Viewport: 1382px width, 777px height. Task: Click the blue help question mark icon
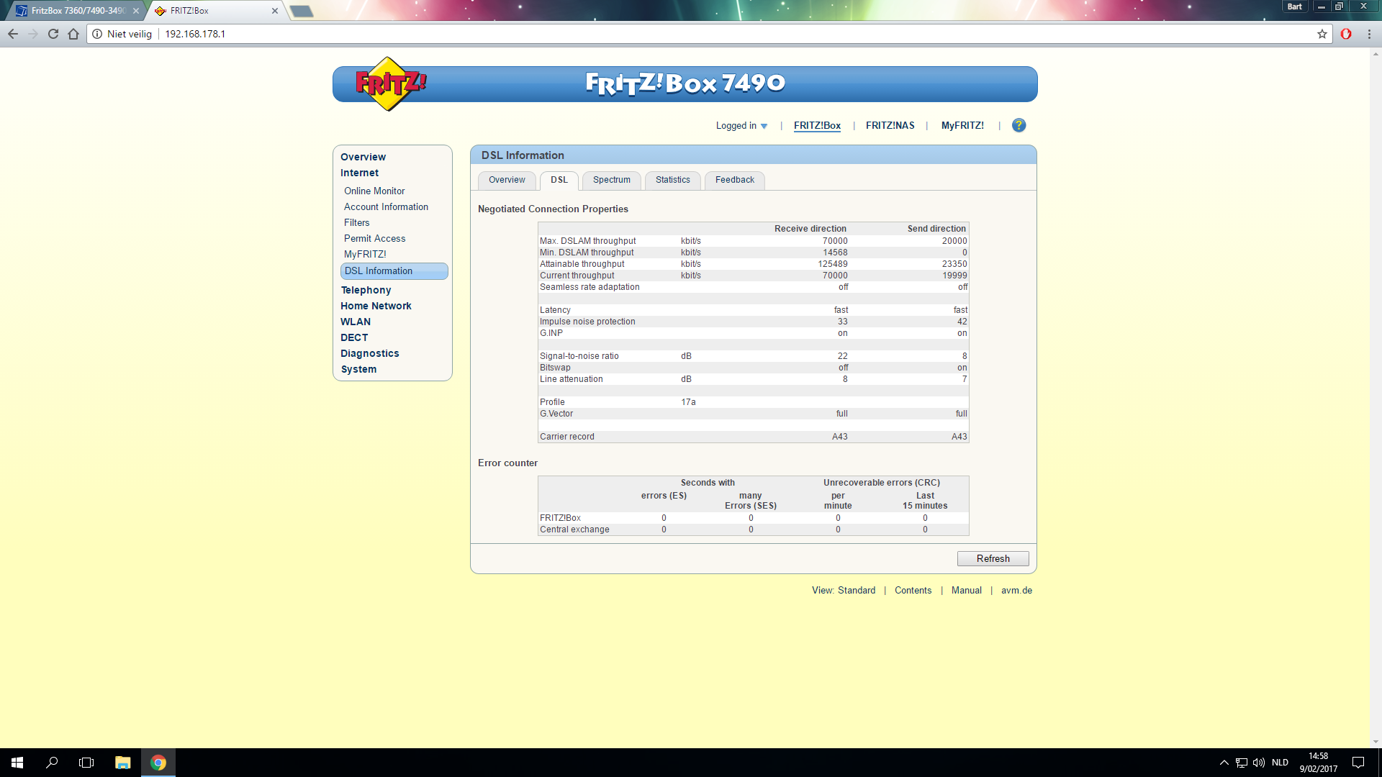click(1019, 125)
